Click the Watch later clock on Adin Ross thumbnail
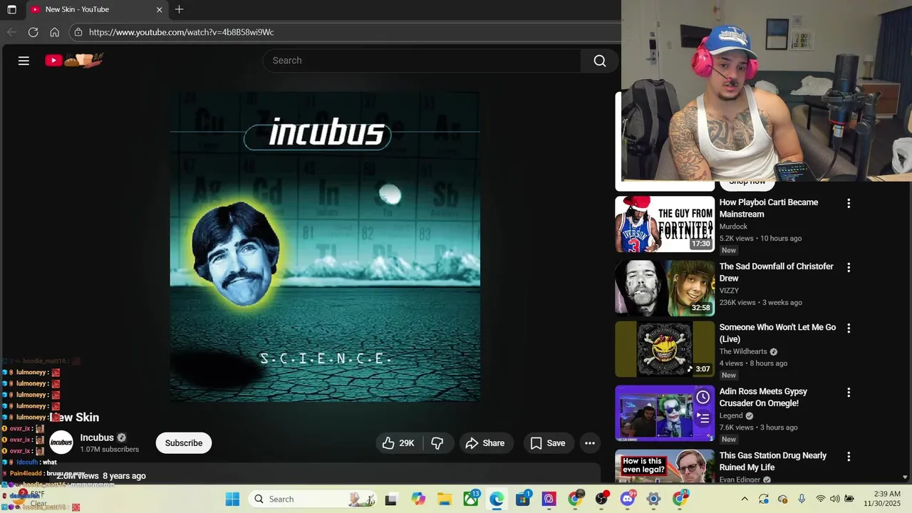 (x=703, y=397)
